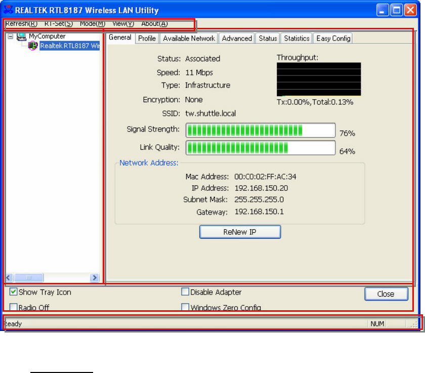Viewport: 425px width, 373px height.
Task: Open the View(V) menu
Action: pos(123,24)
